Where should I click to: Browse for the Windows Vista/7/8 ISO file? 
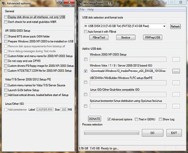tap(176, 71)
